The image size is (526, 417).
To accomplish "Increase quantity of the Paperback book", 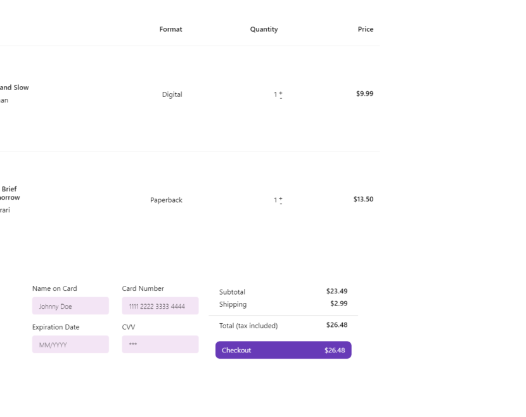I will click(281, 198).
